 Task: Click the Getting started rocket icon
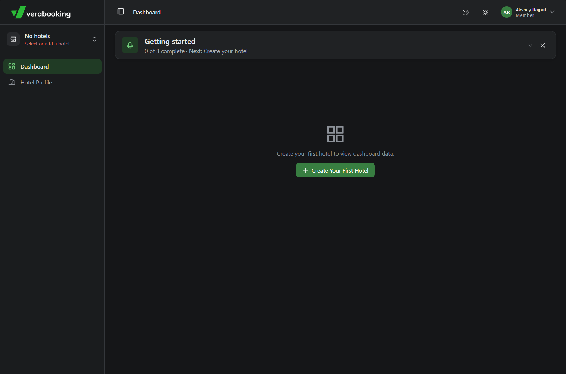click(x=130, y=45)
